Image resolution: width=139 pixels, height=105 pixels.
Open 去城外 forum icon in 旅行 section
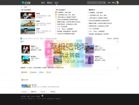coord(89,49)
